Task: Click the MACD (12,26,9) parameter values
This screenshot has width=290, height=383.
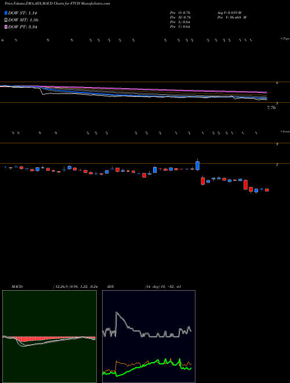Action: (75, 287)
